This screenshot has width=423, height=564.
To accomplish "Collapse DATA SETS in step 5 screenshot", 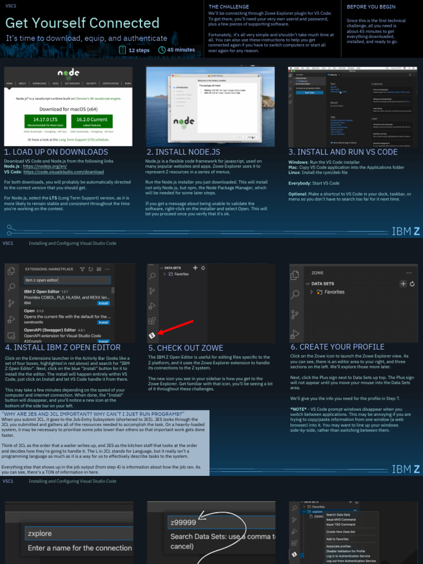I will [161, 268].
